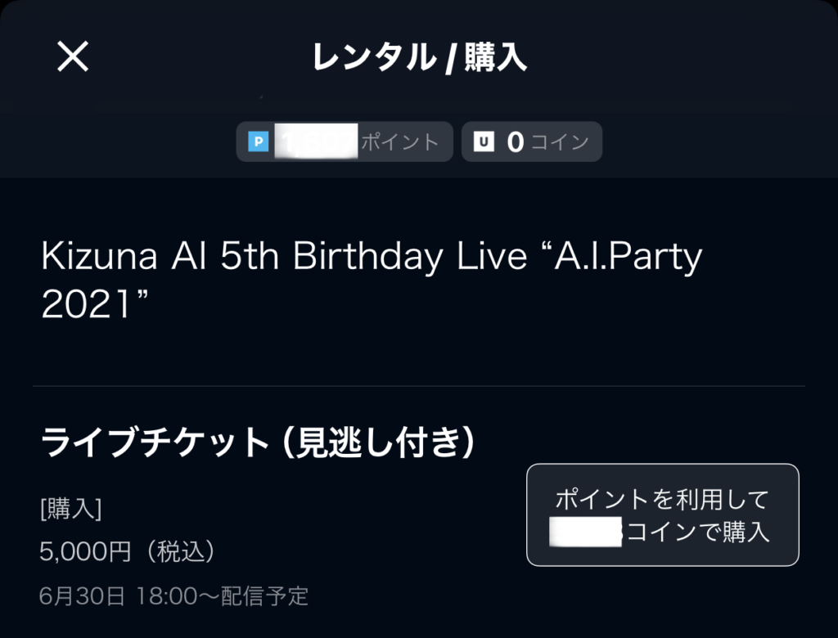Viewport: 838px width, 638px height.
Task: Close the レンタル / 購入 dialog with X
Action: [73, 56]
